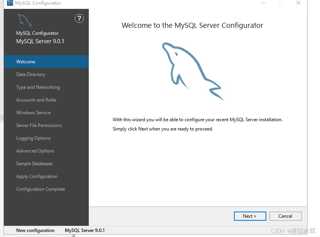The height and width of the screenshot is (237, 320).
Task: Click the MySQL Configurator title bar icon
Action: coord(10,3)
